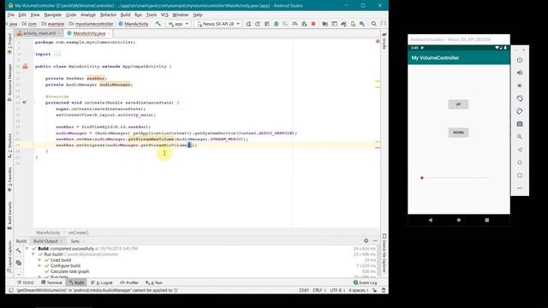Click the red Stop button in toolbar
The height and width of the screenshot is (308, 548).
[313, 24]
